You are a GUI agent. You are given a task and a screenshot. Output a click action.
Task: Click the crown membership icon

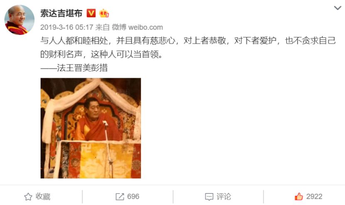point(104,13)
